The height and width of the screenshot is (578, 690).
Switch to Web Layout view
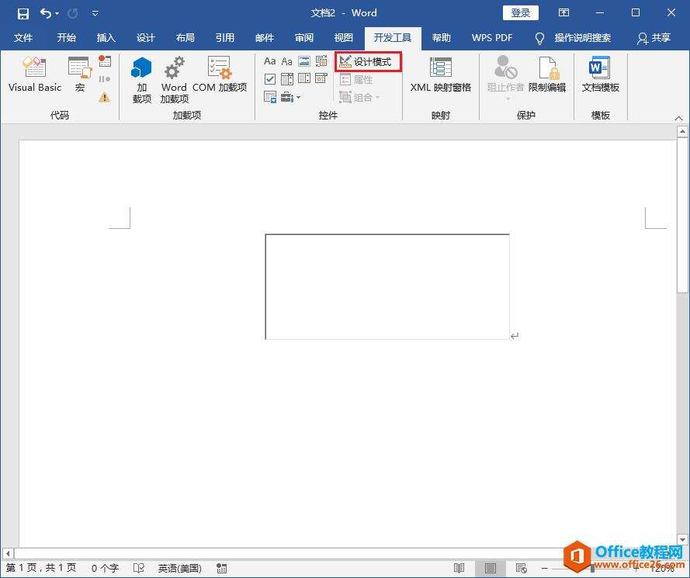(x=522, y=568)
